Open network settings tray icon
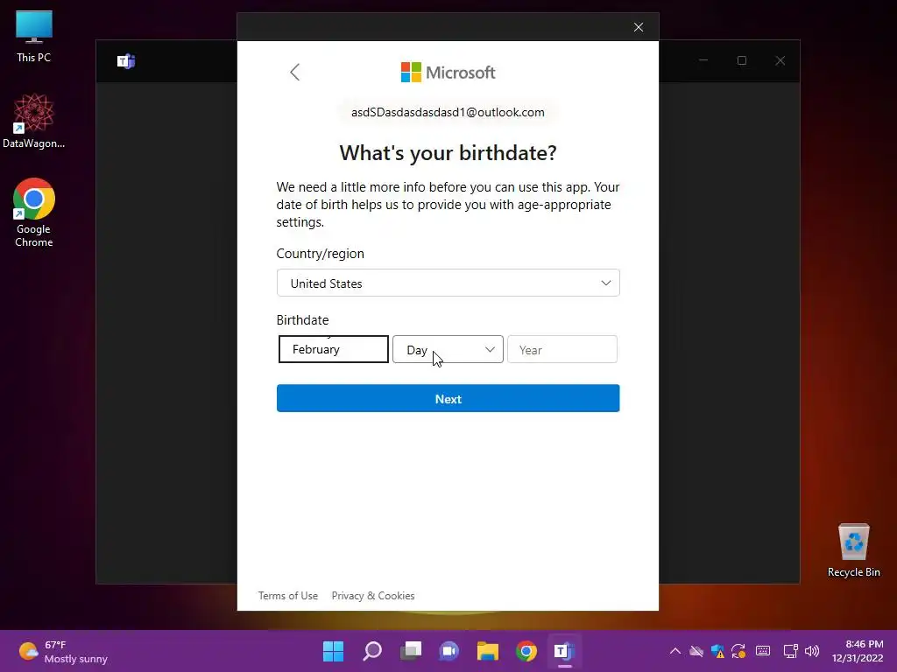897x672 pixels. pyautogui.click(x=791, y=651)
